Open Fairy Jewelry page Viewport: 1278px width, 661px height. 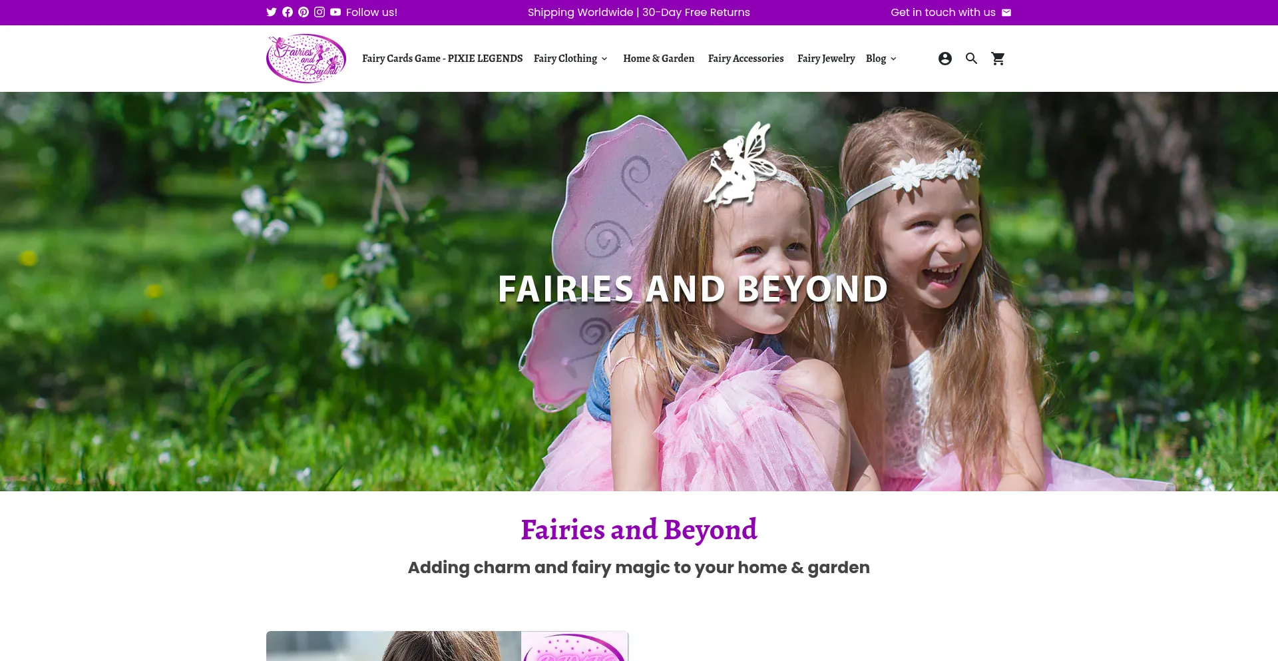[x=826, y=59]
